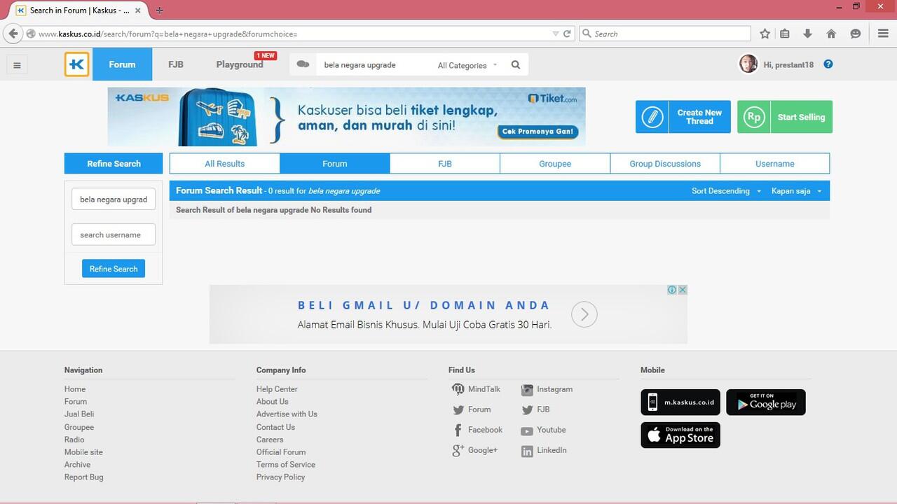Open the Facebook icon in footer
The height and width of the screenshot is (504, 897).
(x=458, y=430)
